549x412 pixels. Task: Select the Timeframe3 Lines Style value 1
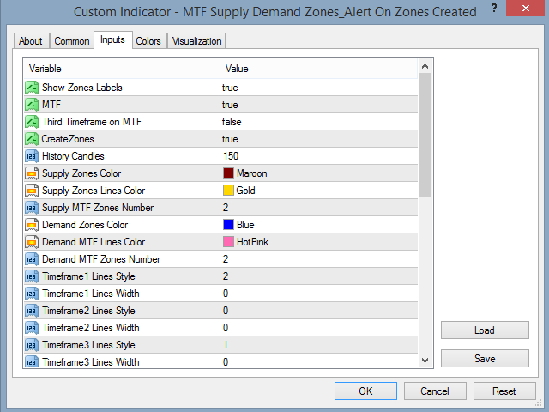click(226, 345)
